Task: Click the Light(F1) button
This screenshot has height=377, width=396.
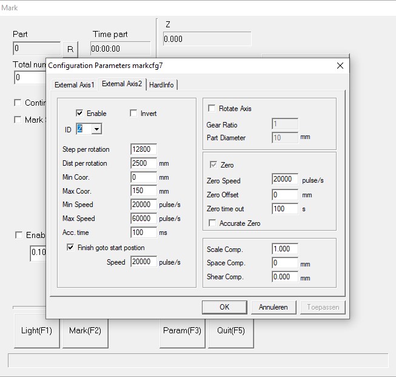Action: [x=37, y=331]
